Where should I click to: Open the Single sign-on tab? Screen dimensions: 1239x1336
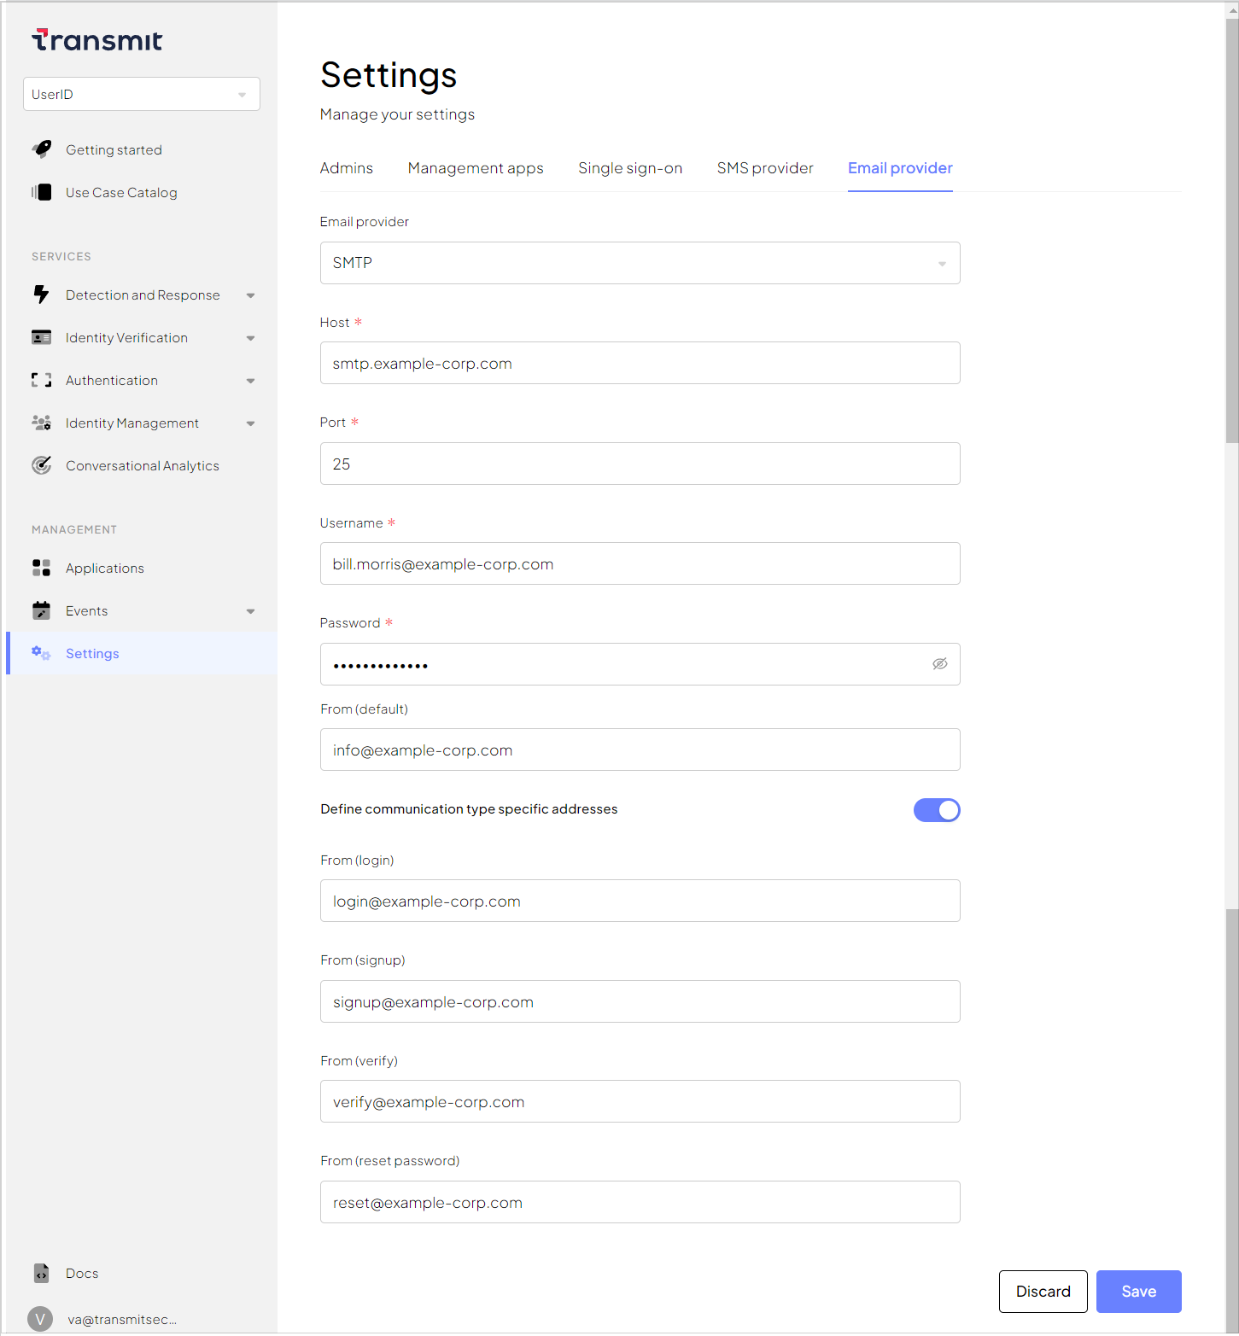coord(629,168)
